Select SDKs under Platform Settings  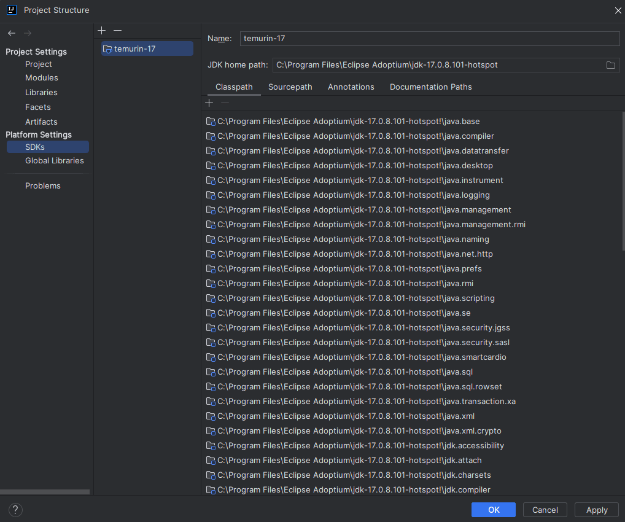click(x=48, y=147)
